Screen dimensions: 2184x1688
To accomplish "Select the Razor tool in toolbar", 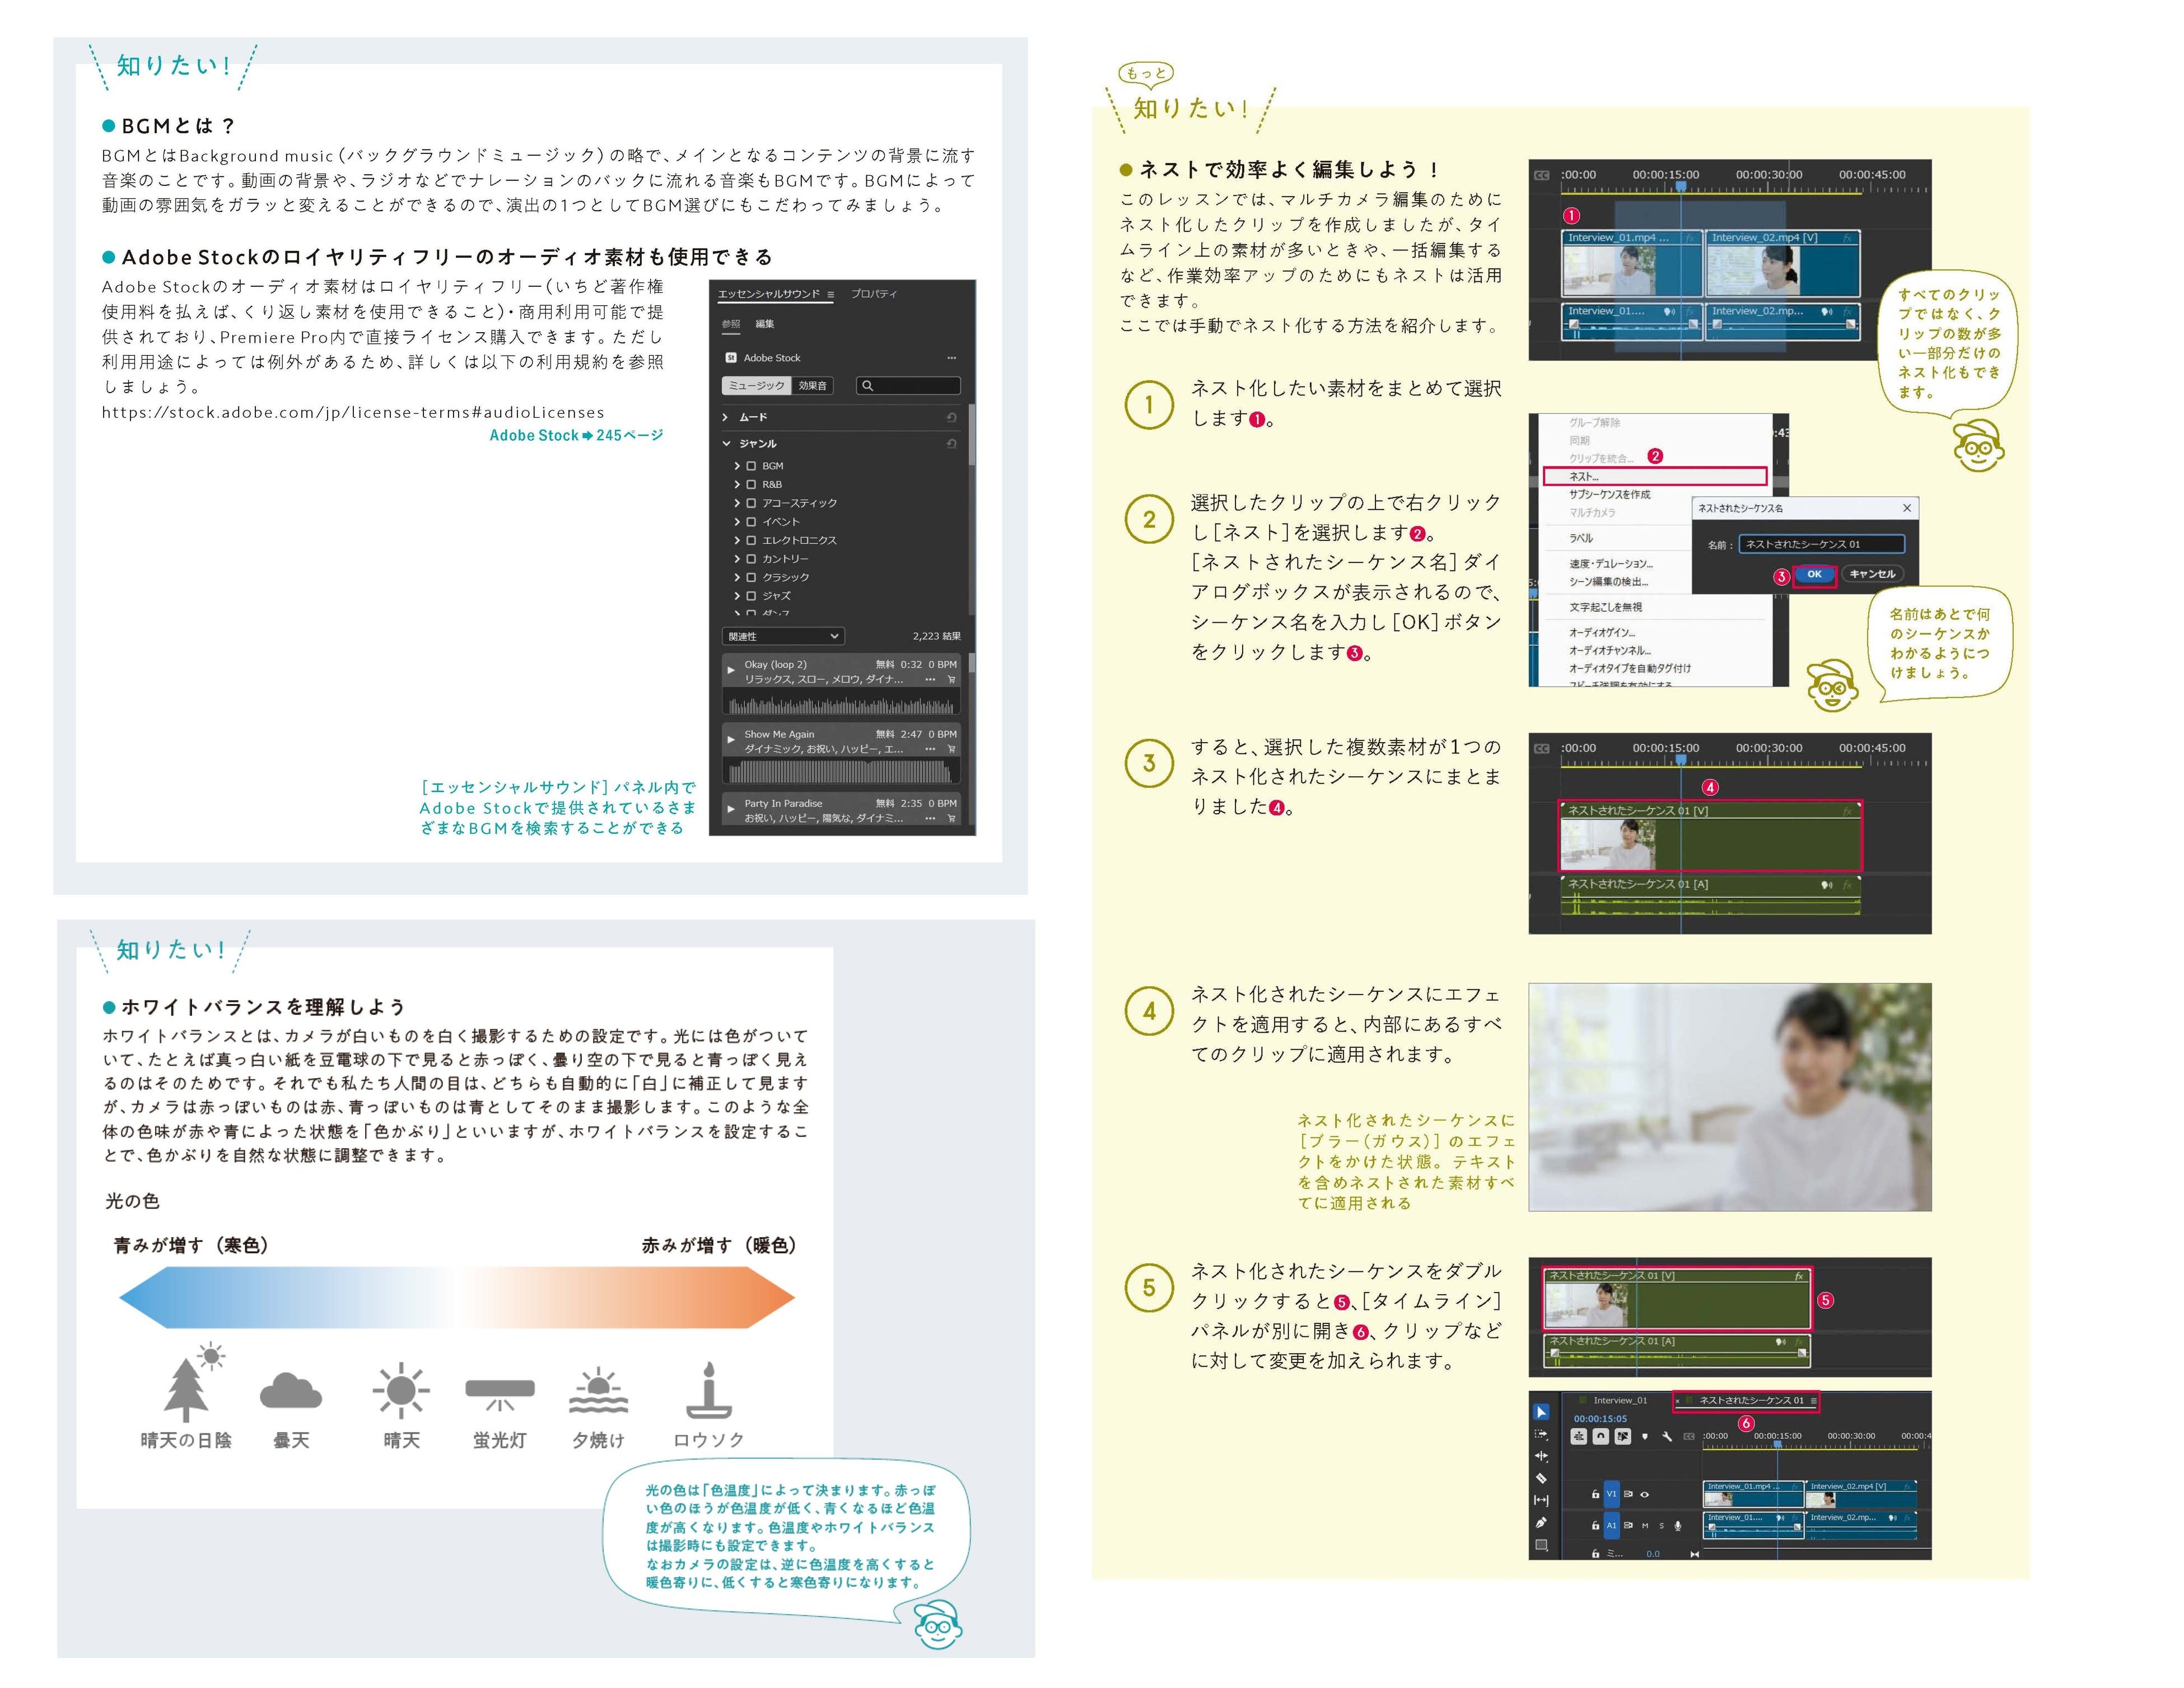I will (1541, 1478).
